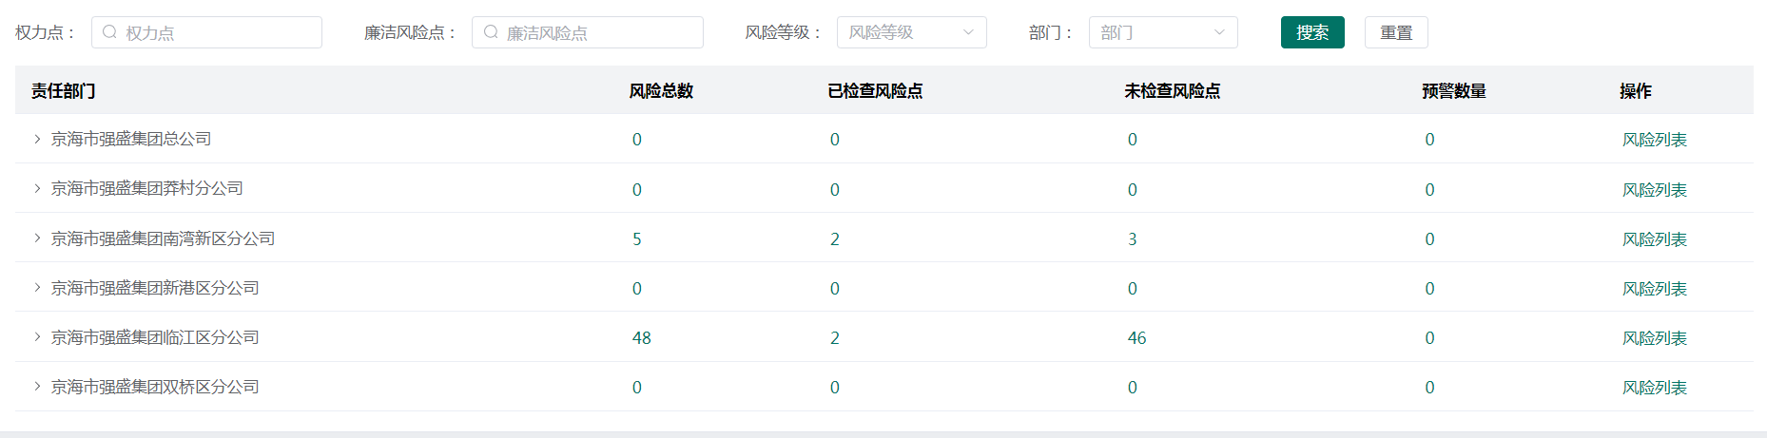
Task: Expand the 京海市强盛集团临江区分公司 row
Action: (x=37, y=336)
